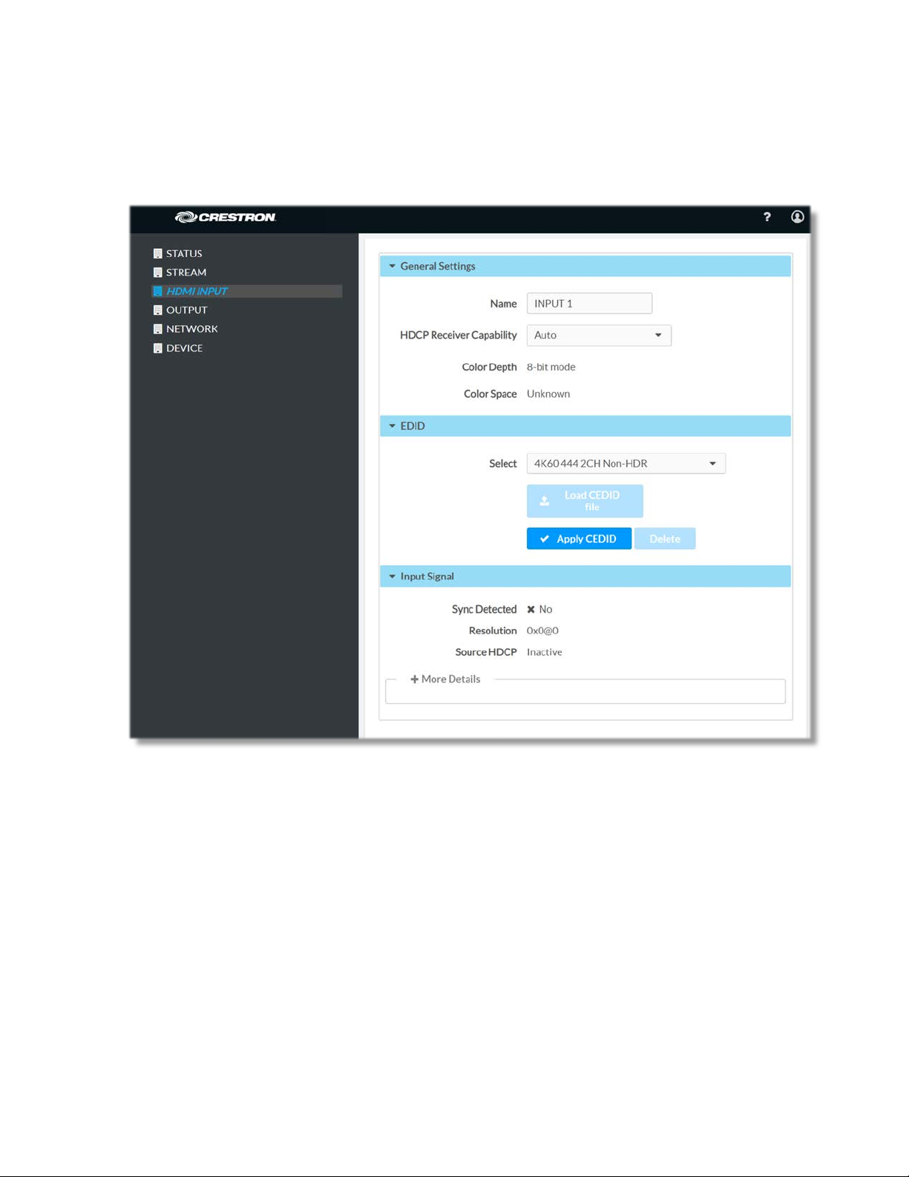This screenshot has height=1177, width=909.
Task: Collapse the Input Signal section
Action: pyautogui.click(x=585, y=576)
